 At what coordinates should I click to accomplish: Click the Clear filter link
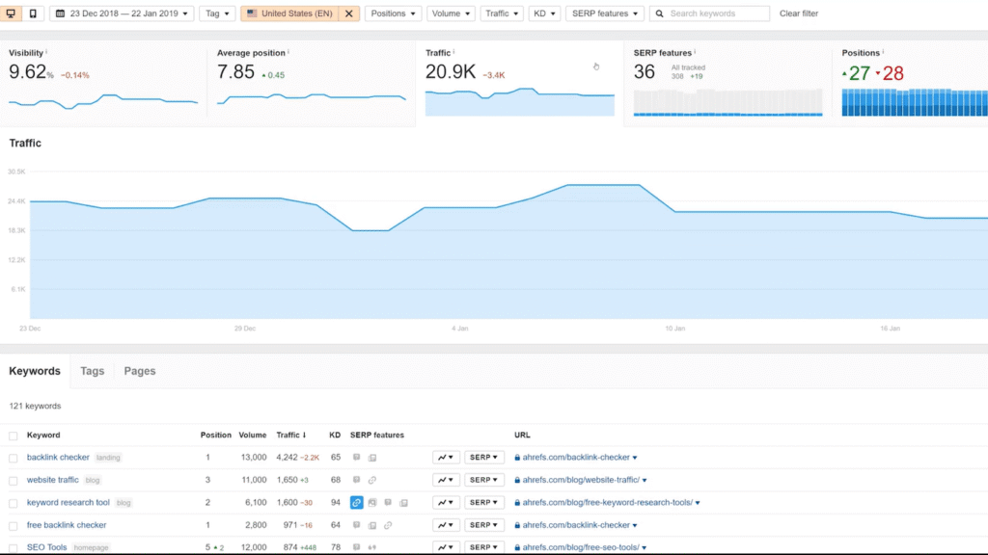(x=801, y=13)
